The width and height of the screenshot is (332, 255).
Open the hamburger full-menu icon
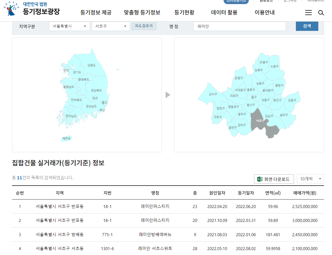308,13
